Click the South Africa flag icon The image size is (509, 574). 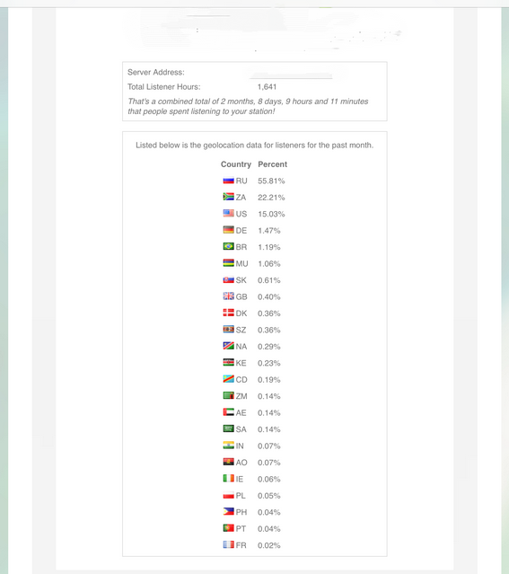(x=228, y=197)
